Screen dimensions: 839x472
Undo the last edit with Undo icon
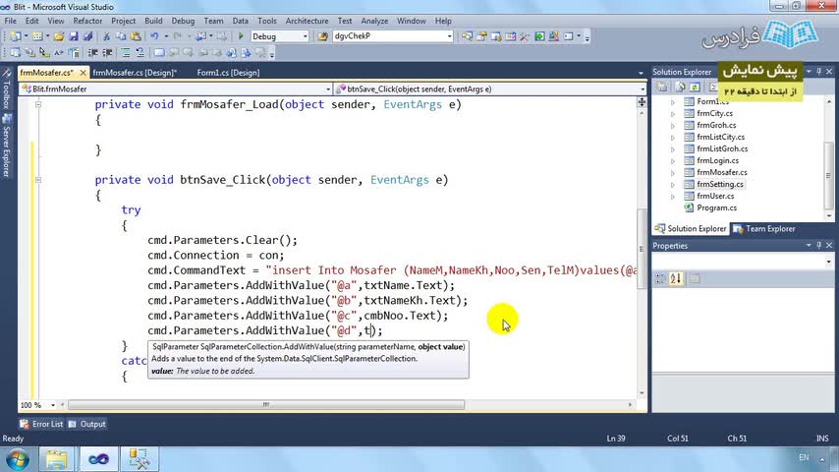pyautogui.click(x=154, y=36)
